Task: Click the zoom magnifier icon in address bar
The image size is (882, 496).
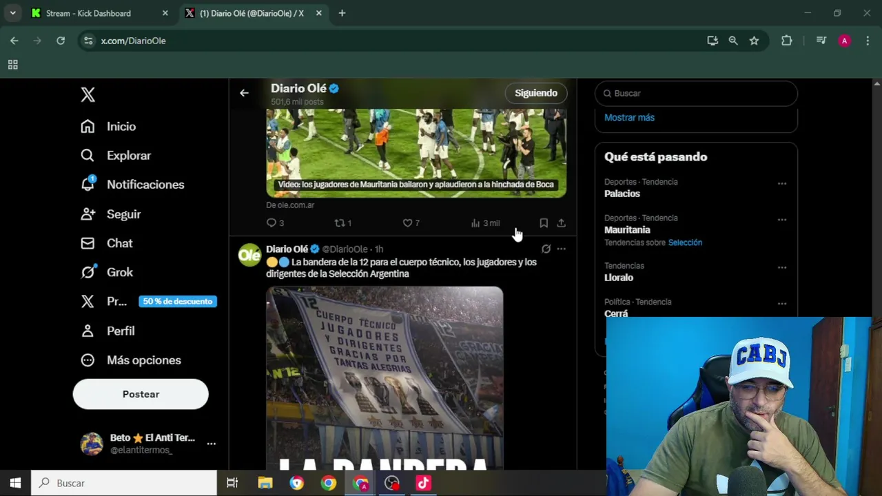Action: (x=733, y=41)
